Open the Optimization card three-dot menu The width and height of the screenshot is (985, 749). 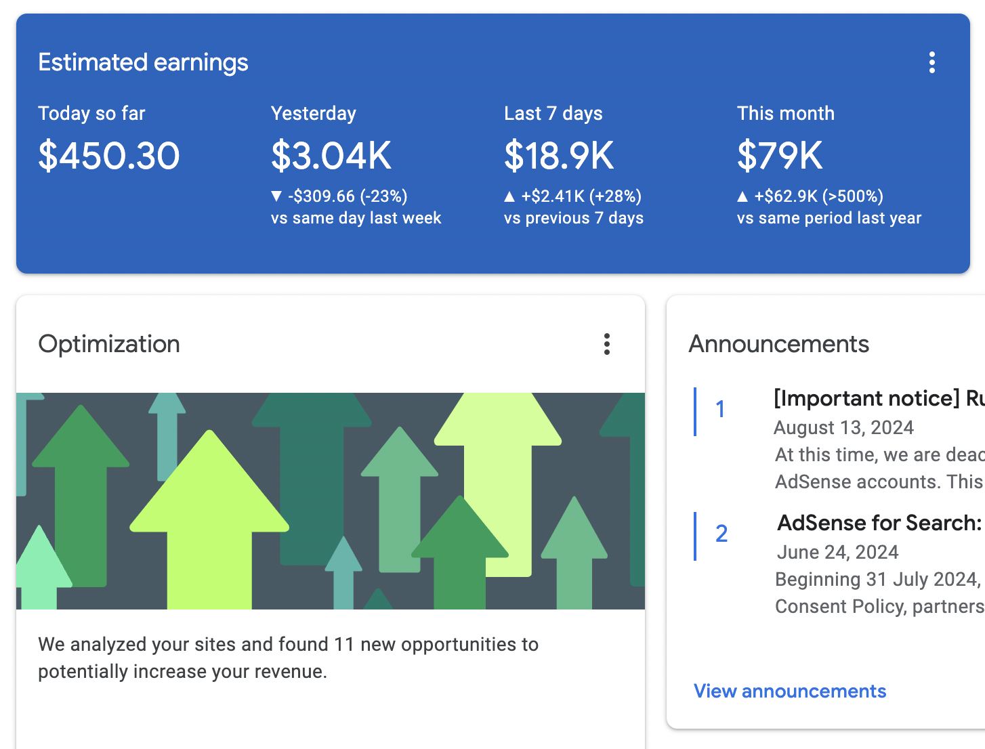coord(606,344)
